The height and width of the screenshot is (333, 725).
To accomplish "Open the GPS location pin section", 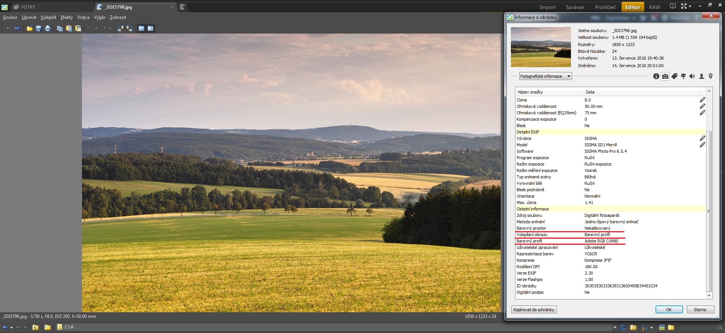I will pos(711,76).
